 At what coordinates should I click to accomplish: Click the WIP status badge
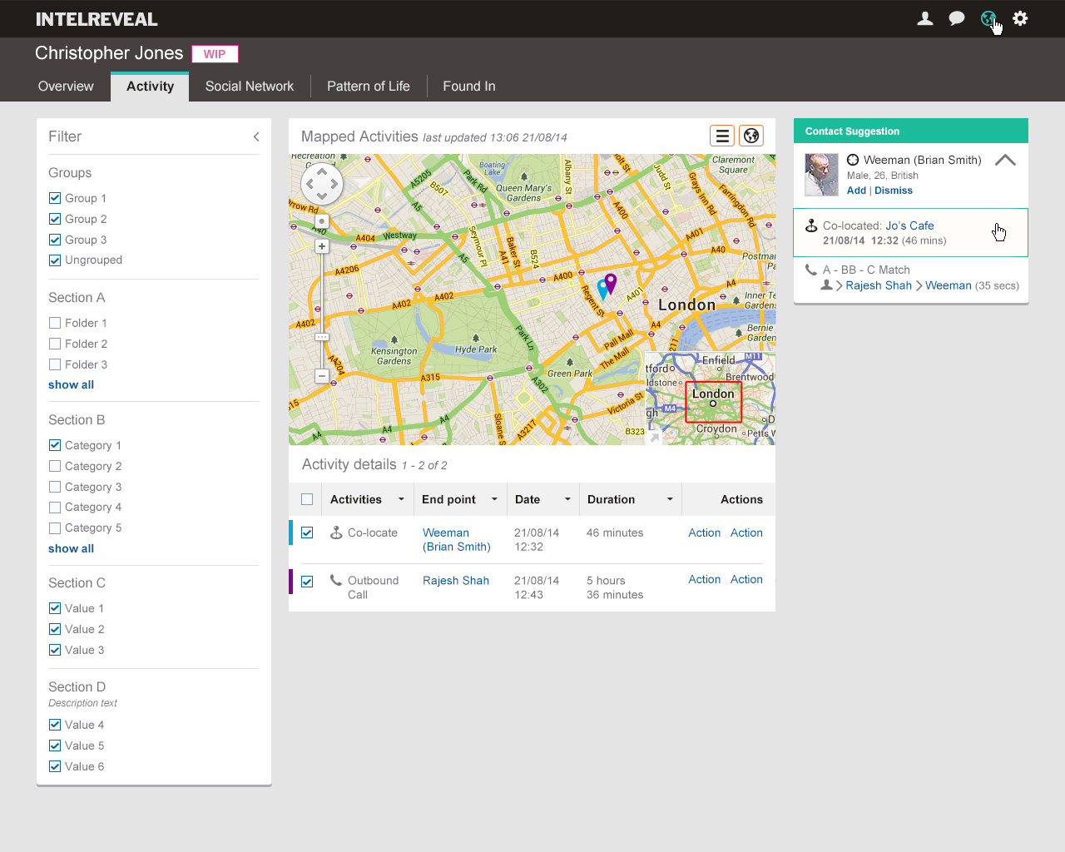coord(215,54)
